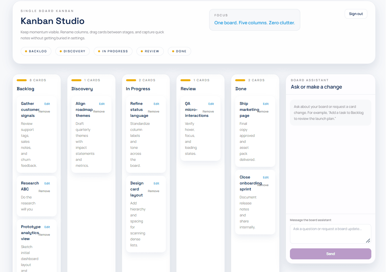Screen dimensions: 386x272
Task: Select the Research ABC card title
Action: coord(30,186)
